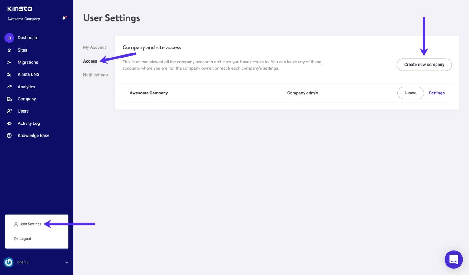Image resolution: width=469 pixels, height=275 pixels.
Task: Check the notifications bell icon
Action: pyautogui.click(x=64, y=18)
